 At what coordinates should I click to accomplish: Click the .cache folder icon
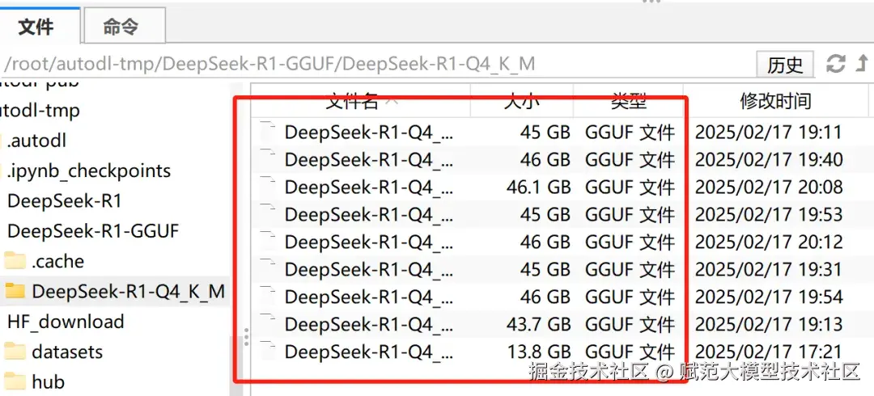(15, 261)
